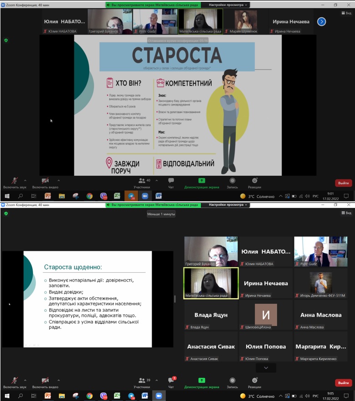Click the Chat icon in upper Zoom window

click(171, 181)
